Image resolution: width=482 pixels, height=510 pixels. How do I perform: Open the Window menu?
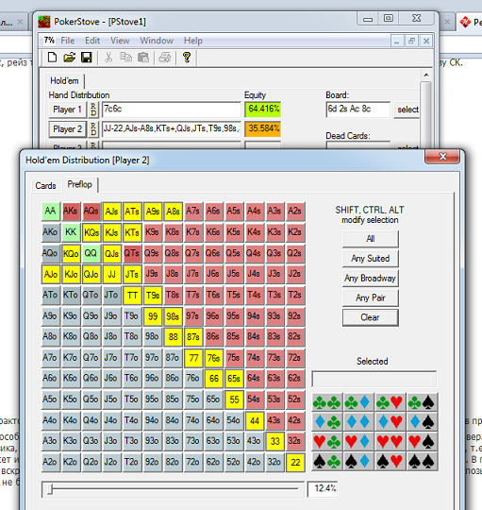[157, 41]
